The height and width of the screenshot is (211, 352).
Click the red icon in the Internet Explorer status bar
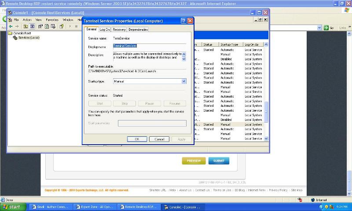(x=300, y=200)
